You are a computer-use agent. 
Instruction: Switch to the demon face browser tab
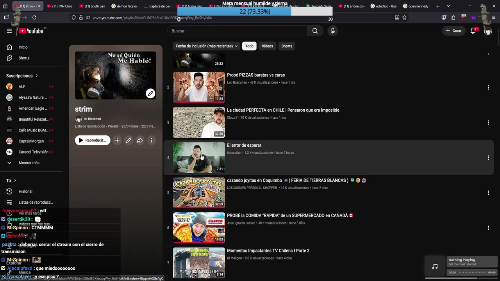[x=124, y=6]
